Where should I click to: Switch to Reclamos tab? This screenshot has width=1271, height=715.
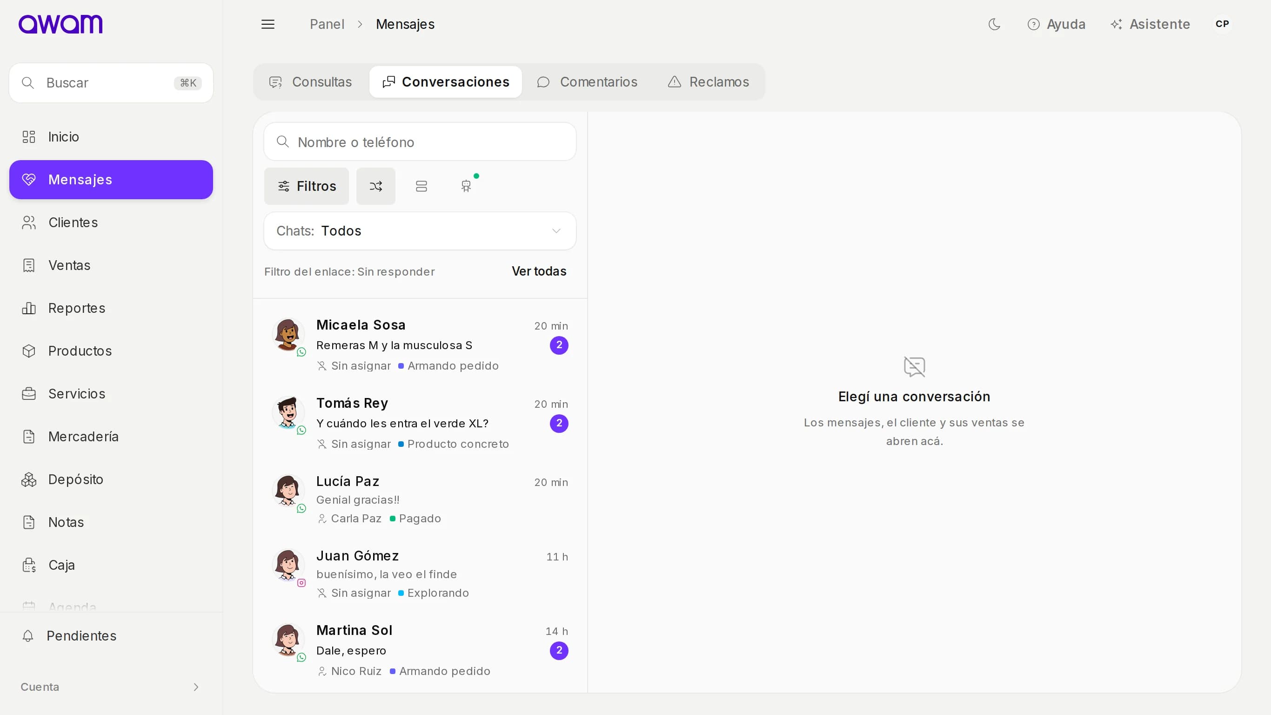click(x=709, y=82)
